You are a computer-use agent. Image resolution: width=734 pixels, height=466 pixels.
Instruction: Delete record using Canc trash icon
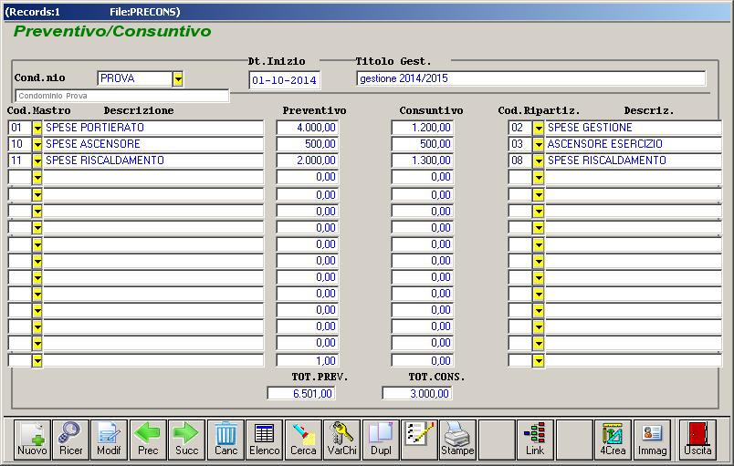pyautogui.click(x=225, y=440)
